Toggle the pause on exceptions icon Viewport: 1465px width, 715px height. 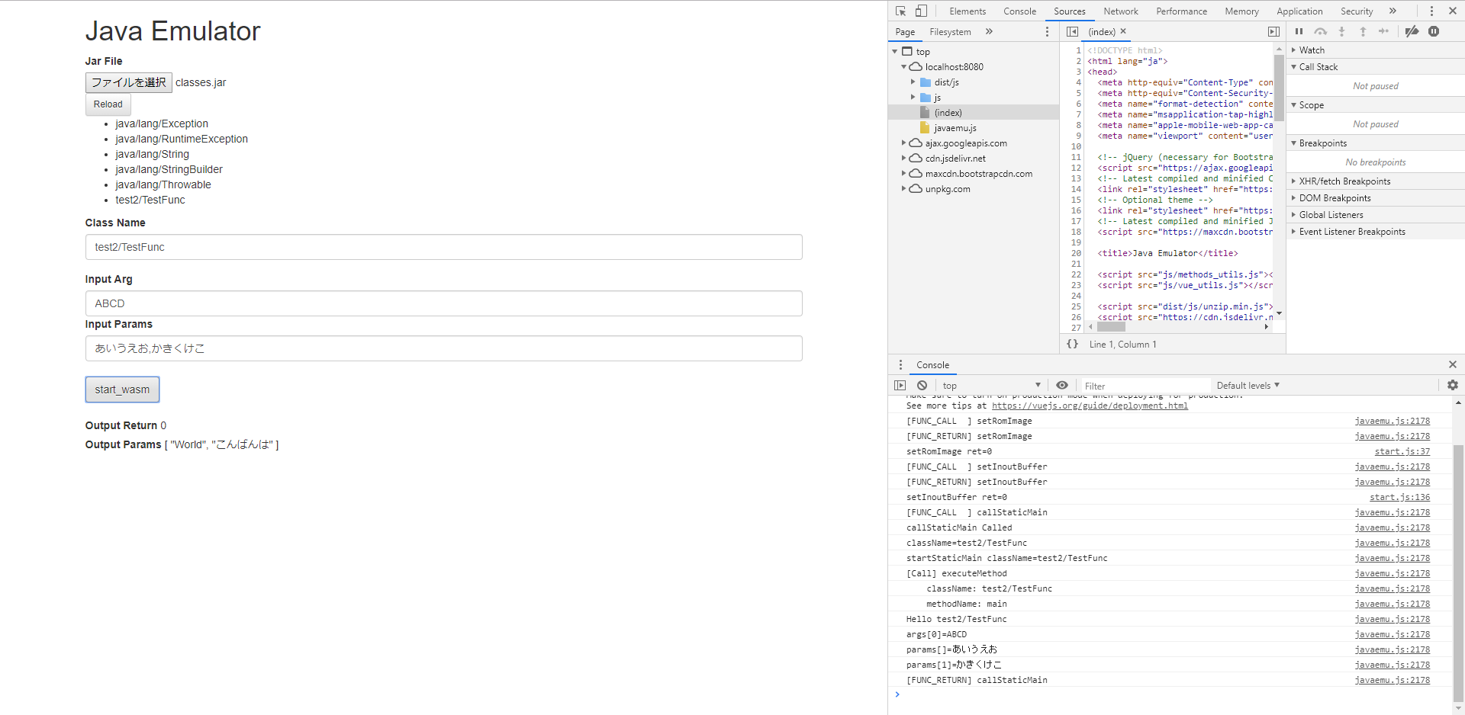click(1435, 31)
